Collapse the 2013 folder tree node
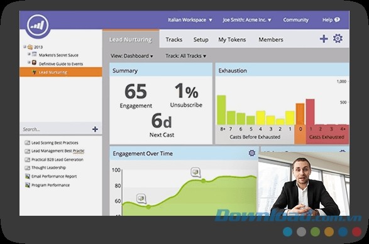The height and width of the screenshot is (244, 369). click(25, 47)
